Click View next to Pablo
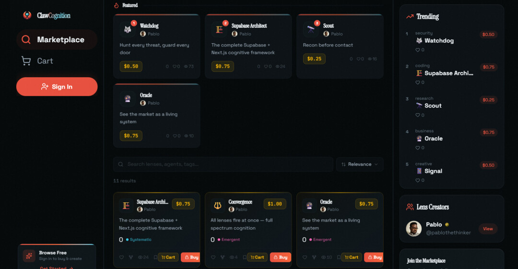The width and height of the screenshot is (518, 269). tap(487, 229)
